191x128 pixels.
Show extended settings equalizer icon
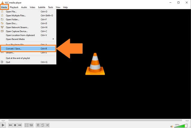[31, 125]
